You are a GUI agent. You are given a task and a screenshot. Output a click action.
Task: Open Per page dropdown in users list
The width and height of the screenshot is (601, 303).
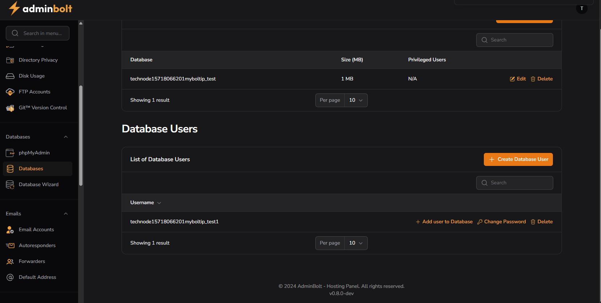pos(355,243)
